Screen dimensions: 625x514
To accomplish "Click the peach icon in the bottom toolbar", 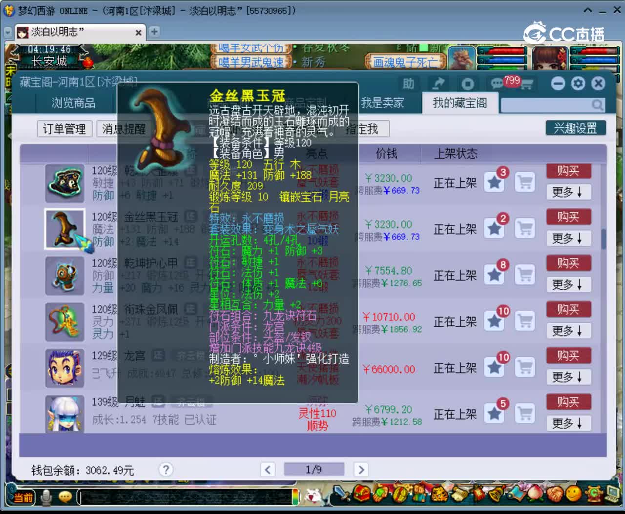I will pos(536,494).
